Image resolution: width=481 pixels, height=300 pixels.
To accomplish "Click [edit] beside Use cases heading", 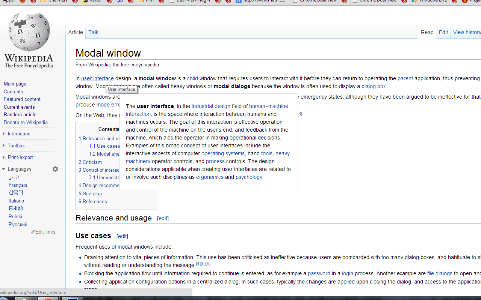I will (x=122, y=236).
